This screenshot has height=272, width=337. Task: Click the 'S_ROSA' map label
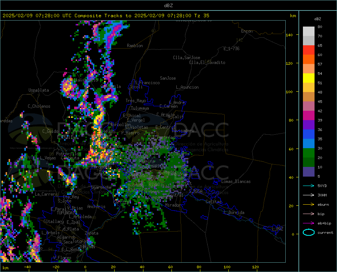[x=195, y=191]
